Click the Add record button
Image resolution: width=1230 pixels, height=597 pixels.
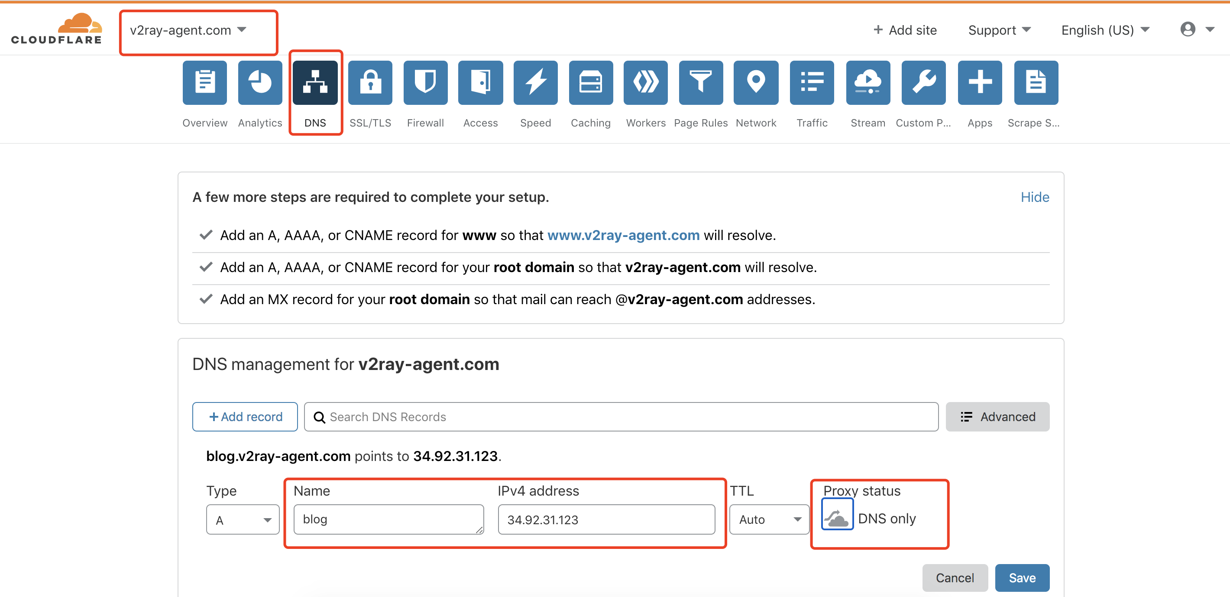245,416
